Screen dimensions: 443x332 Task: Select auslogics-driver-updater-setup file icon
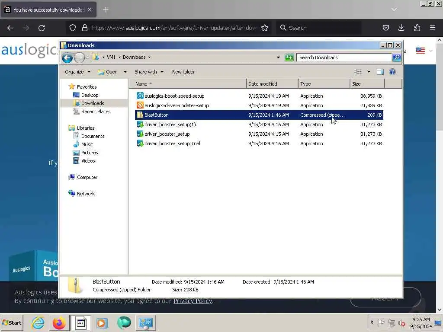140,105
